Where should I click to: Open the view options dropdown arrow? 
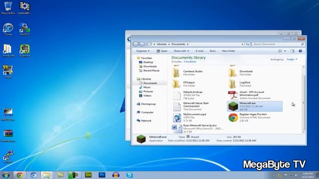(x=285, y=51)
